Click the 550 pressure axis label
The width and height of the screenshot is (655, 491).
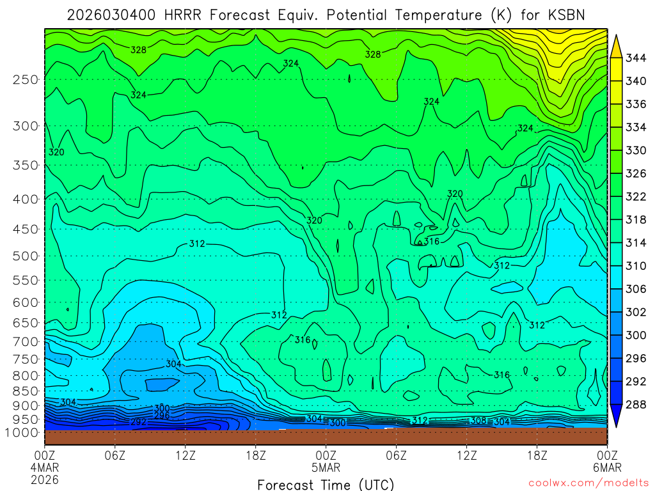(x=26, y=280)
